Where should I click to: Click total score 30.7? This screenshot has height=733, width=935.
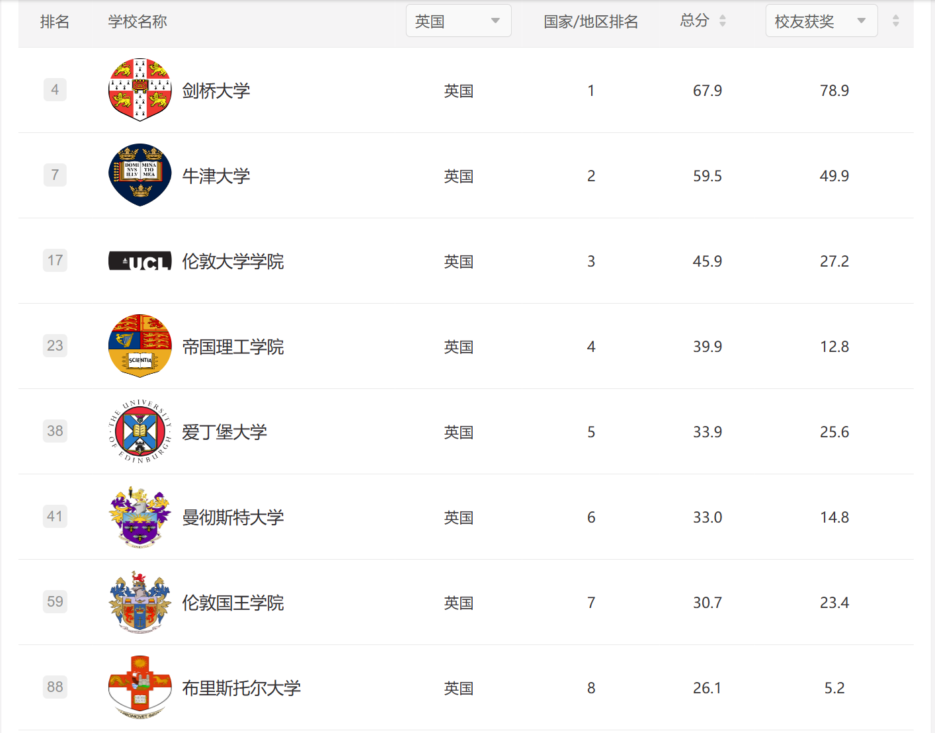tap(708, 603)
